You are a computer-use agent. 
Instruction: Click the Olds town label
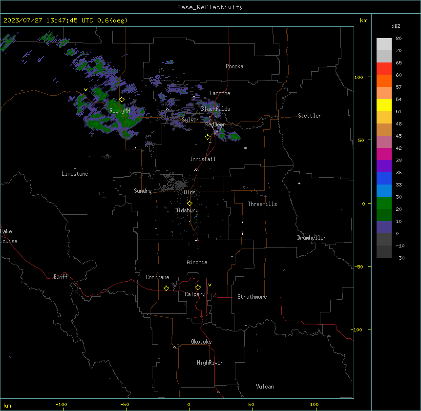point(189,192)
